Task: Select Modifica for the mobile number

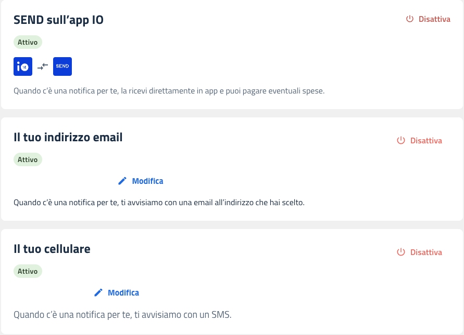Action: pos(123,293)
